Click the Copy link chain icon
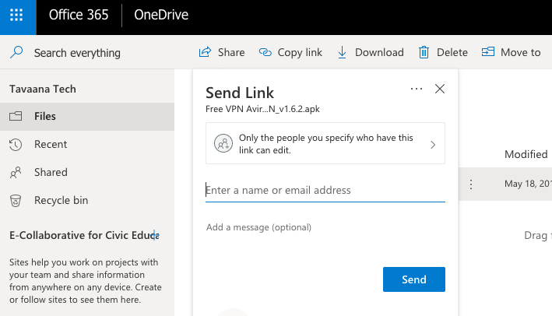This screenshot has height=316, width=552. [265, 52]
